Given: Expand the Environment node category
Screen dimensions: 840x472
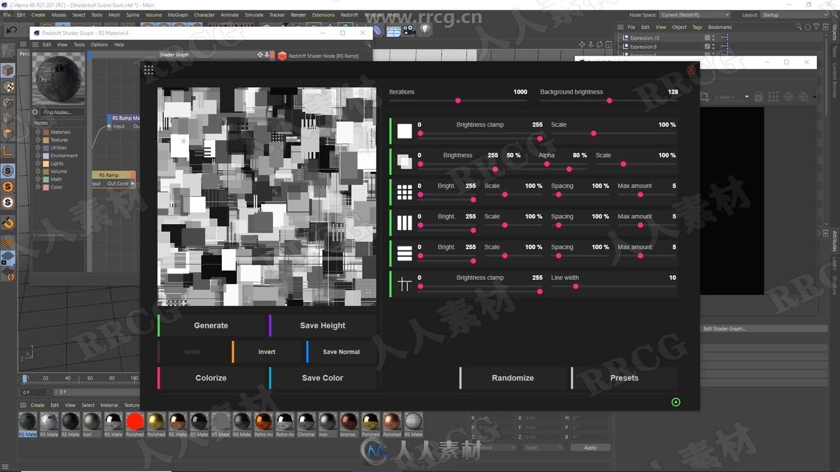Looking at the screenshot, I should 37,155.
